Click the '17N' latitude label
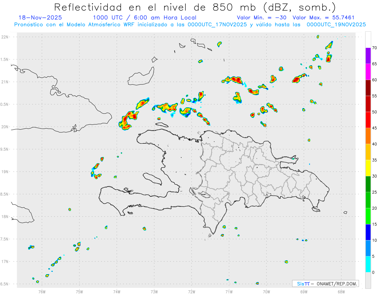 [x=5, y=262]
